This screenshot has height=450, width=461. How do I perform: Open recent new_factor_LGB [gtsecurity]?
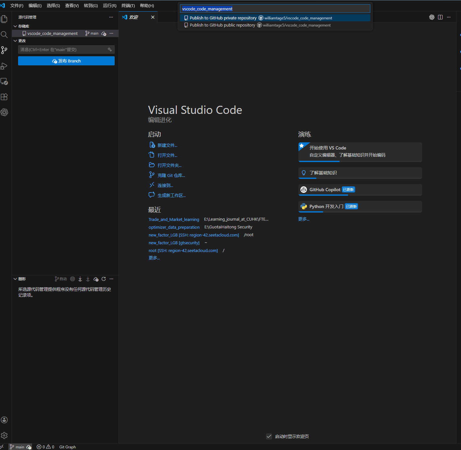click(x=174, y=243)
